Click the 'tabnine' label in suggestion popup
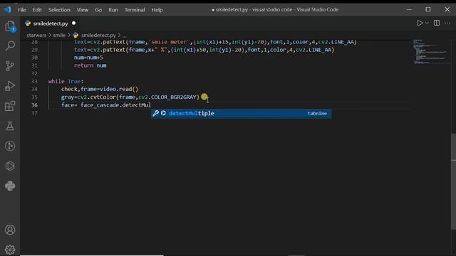Viewport: 456px width, 256px height. pos(317,114)
